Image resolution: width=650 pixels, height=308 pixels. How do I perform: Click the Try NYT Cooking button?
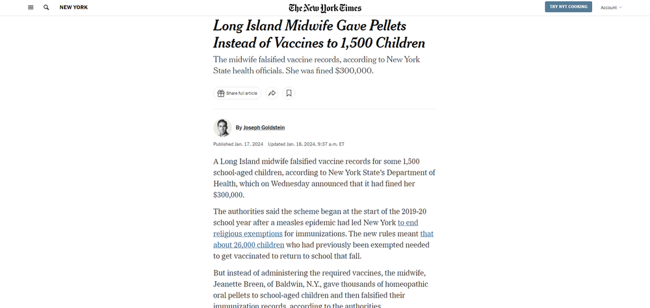click(568, 7)
